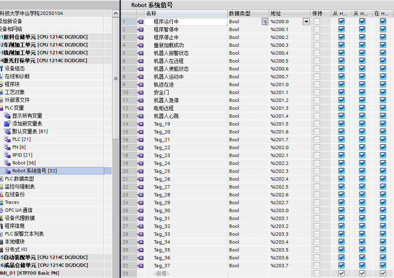Select row number 16 header
Image resolution: width=394 pixels, height=278 pixels.
click(x=128, y=140)
